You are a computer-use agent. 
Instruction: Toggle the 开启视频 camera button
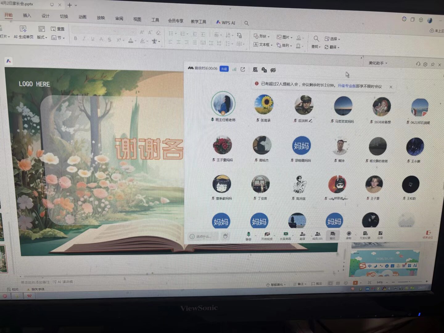click(x=267, y=235)
